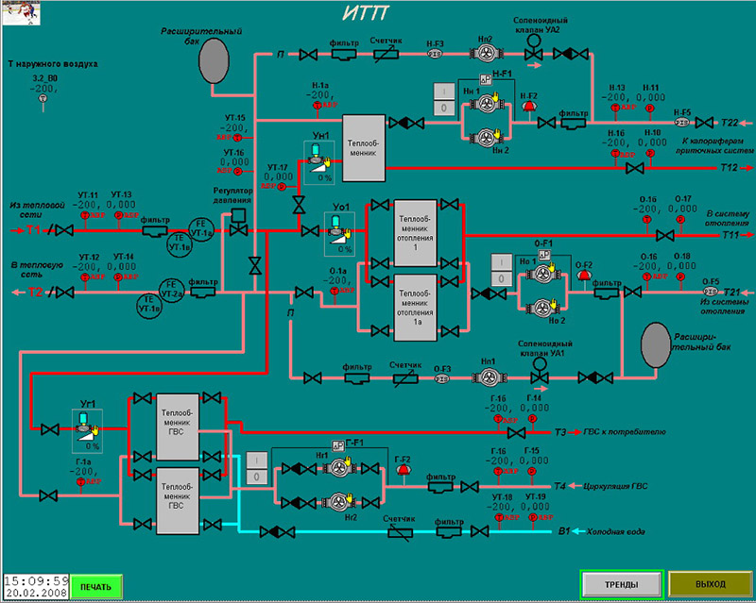Click flow meter FE УТ-1а
The width and height of the screenshot is (756, 603).
point(201,229)
